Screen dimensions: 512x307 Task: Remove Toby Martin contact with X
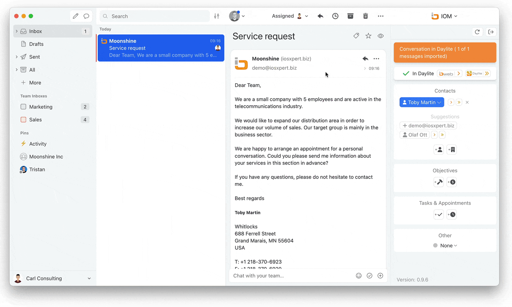[467, 103]
